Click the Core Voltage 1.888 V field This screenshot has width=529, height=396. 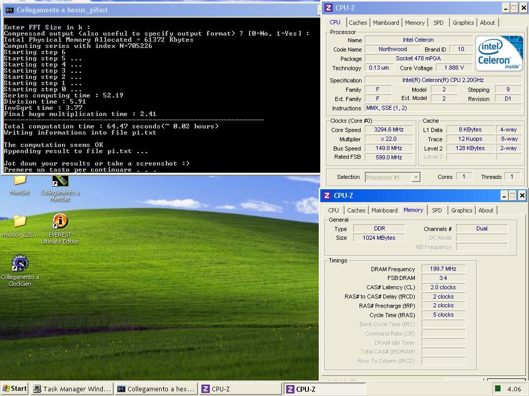coord(454,68)
